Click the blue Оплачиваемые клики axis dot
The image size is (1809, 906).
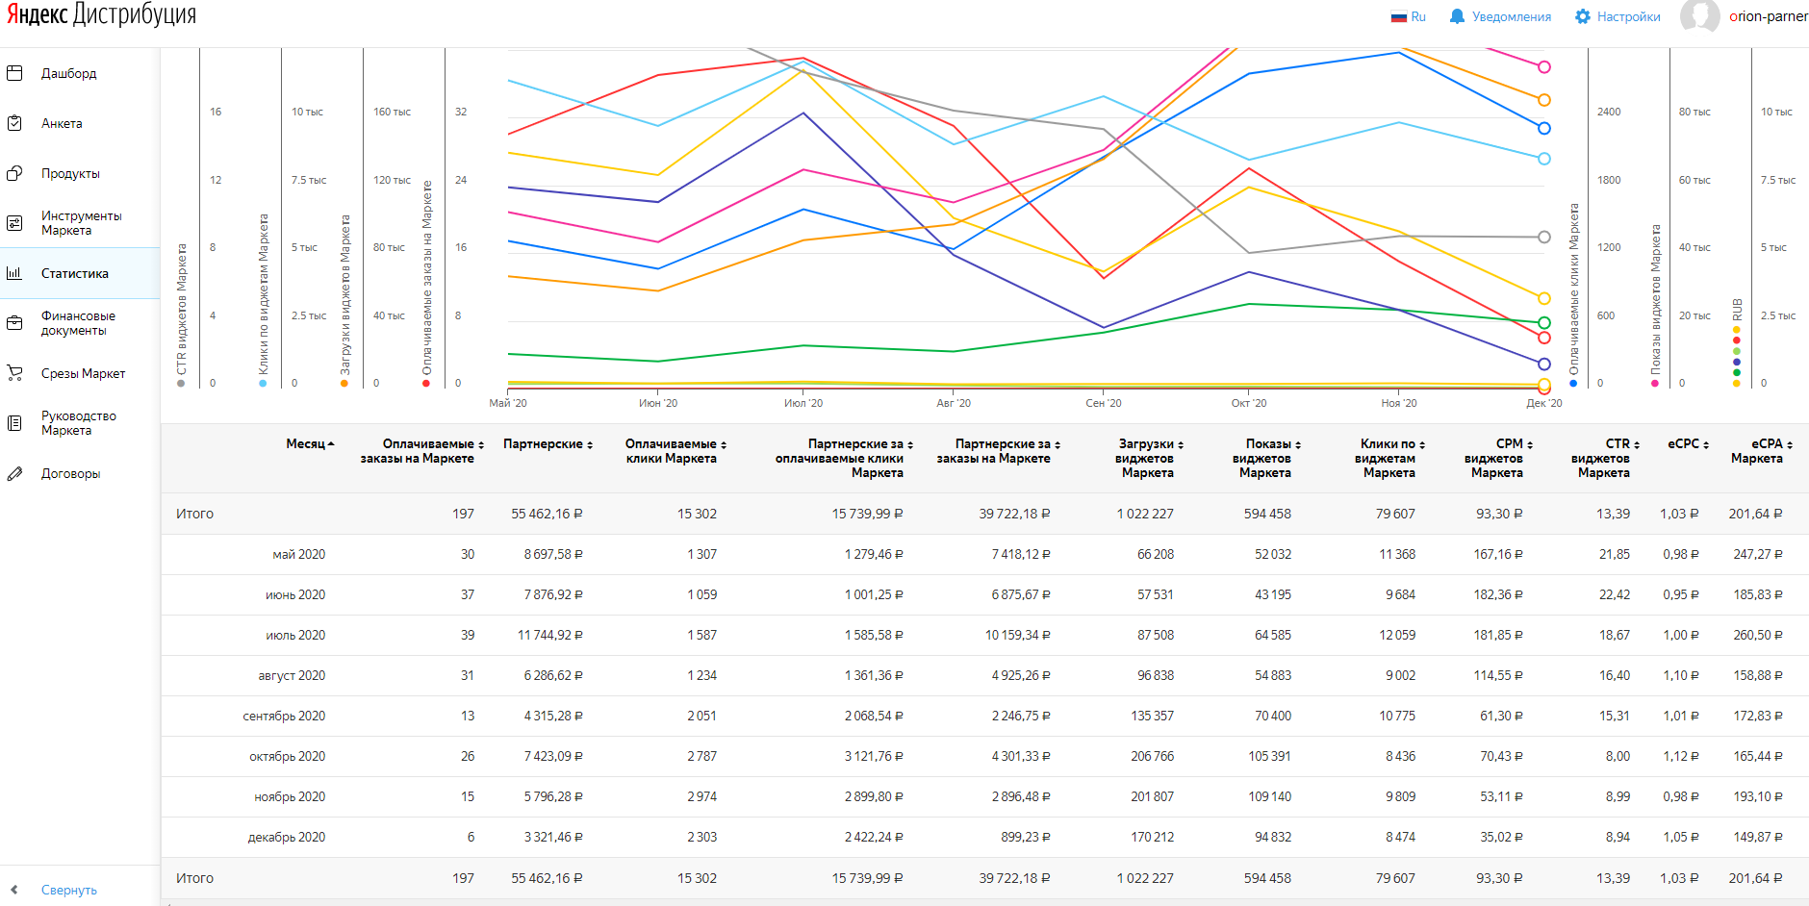point(1573,384)
